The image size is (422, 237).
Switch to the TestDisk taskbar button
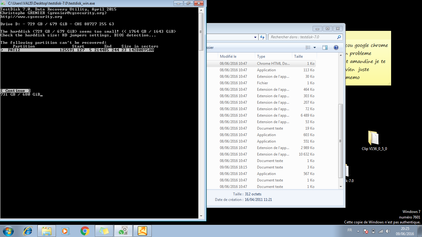(x=123, y=231)
